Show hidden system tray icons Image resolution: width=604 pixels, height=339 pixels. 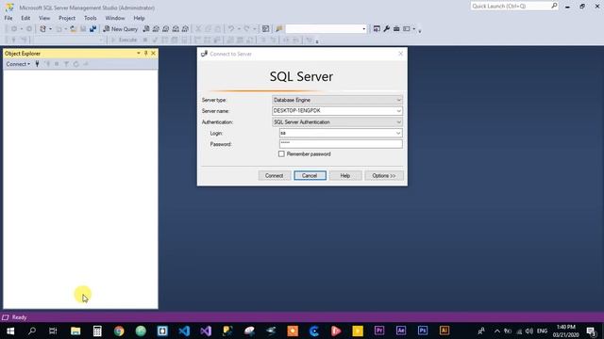(497, 331)
